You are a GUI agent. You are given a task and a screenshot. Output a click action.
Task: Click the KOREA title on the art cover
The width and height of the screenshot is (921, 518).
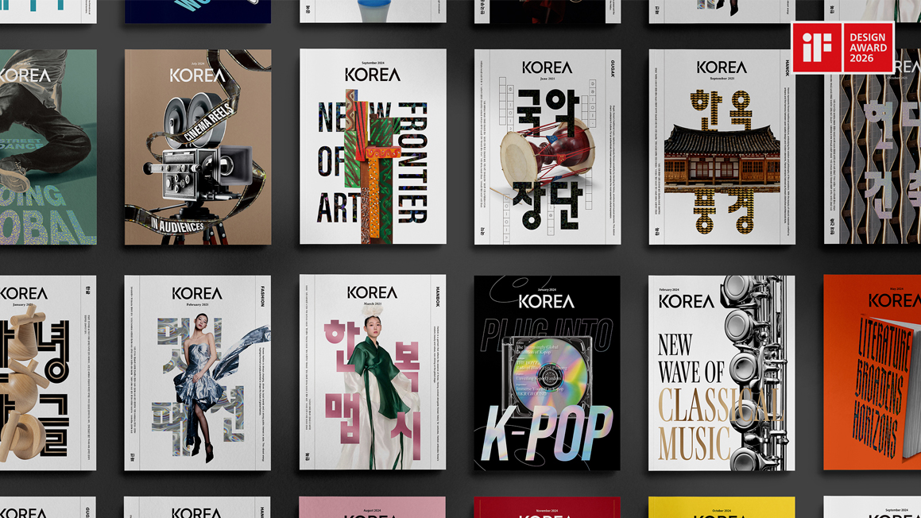(373, 75)
